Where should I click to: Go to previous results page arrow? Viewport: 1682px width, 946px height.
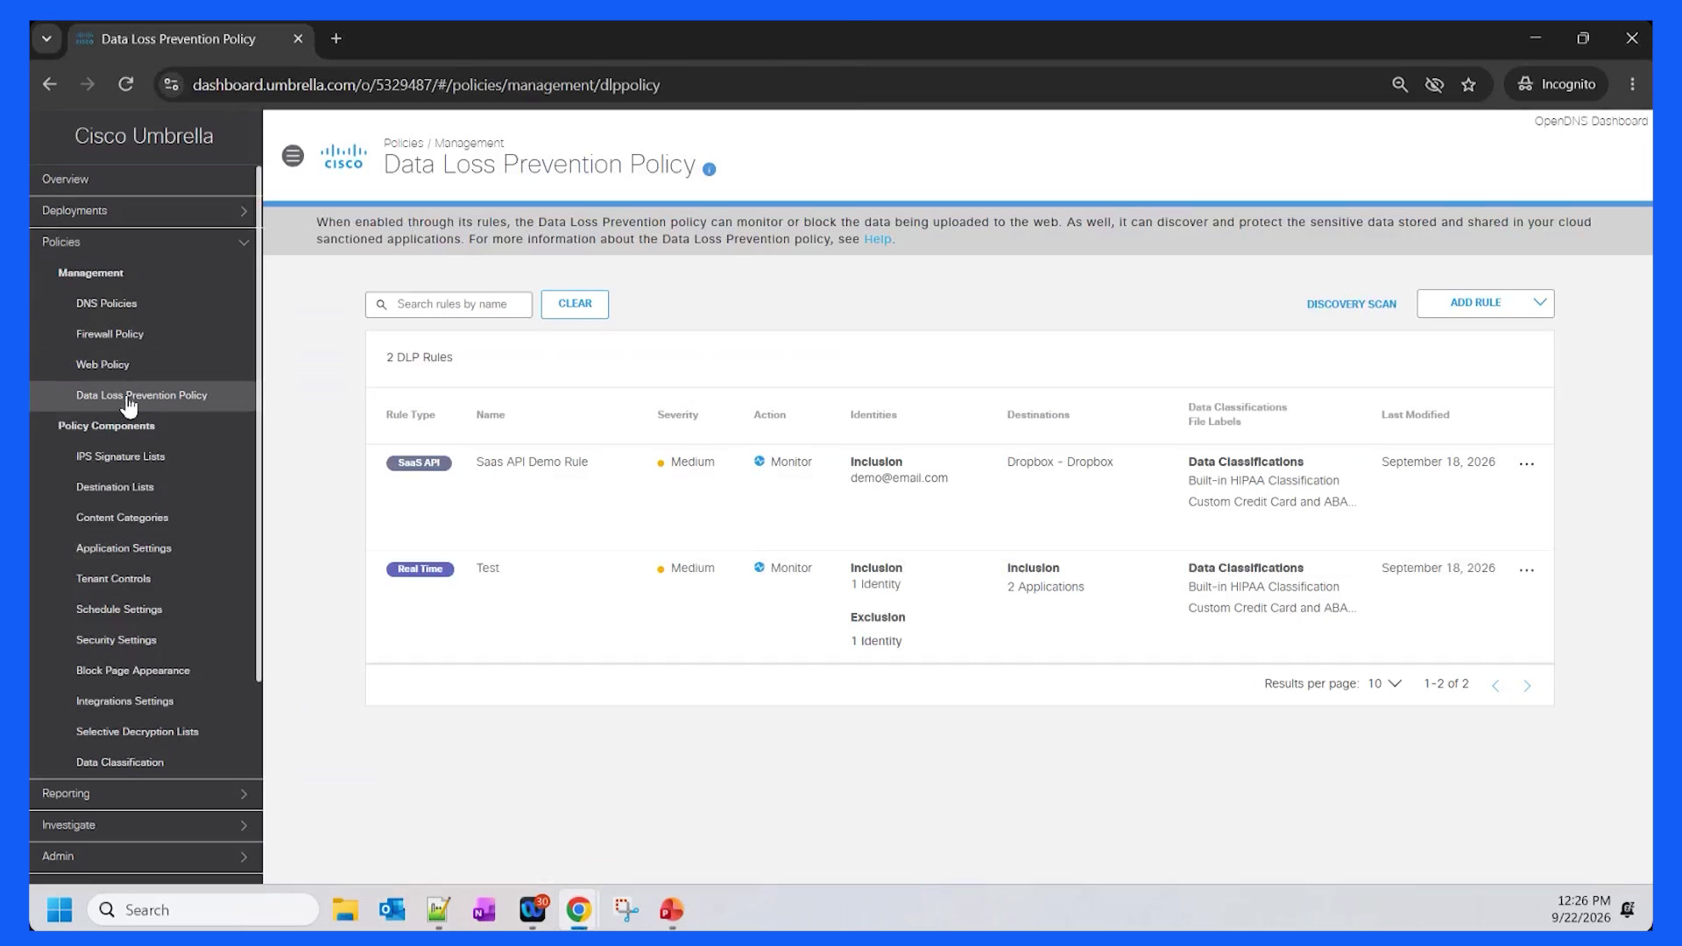[1496, 686]
